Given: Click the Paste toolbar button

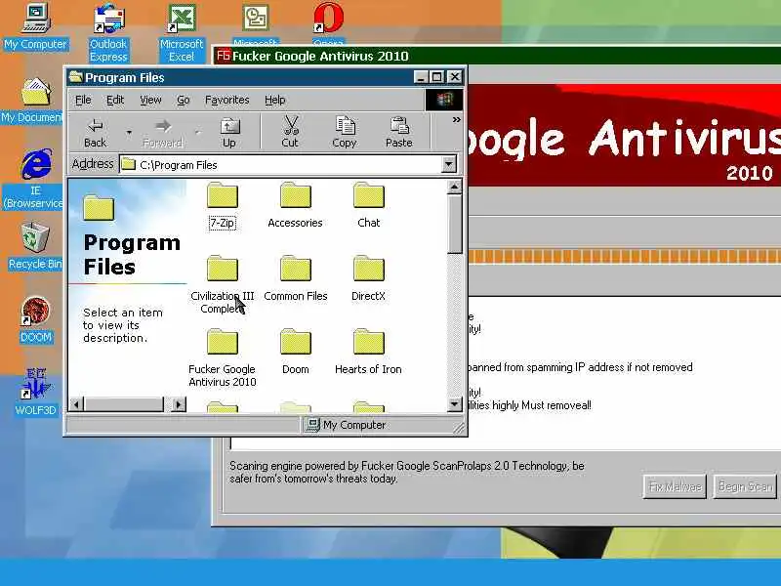Looking at the screenshot, I should pos(399,133).
